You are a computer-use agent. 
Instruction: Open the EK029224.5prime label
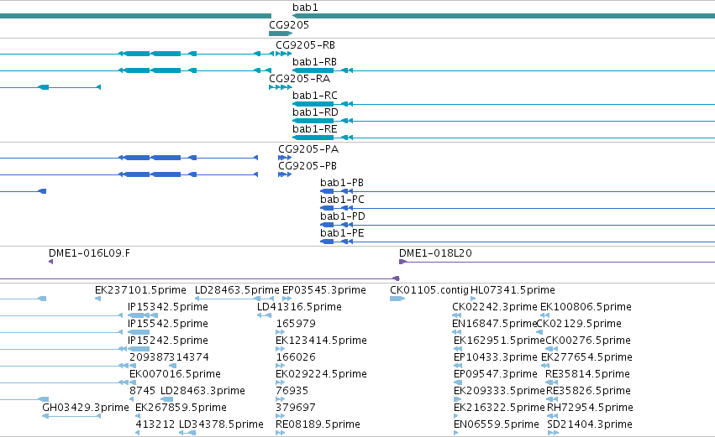322,375
